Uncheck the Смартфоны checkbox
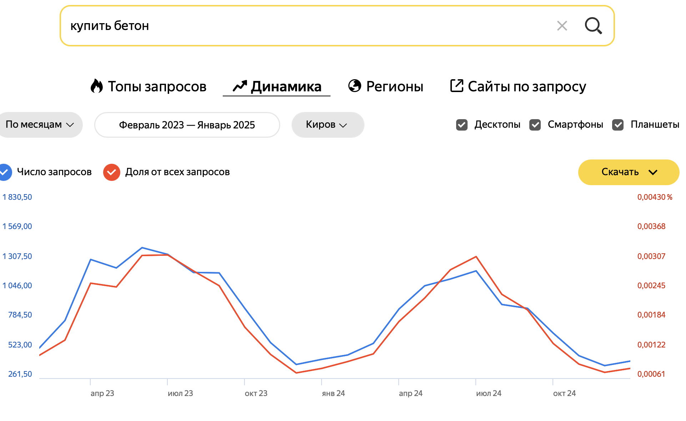This screenshot has width=686, height=421. [x=535, y=125]
